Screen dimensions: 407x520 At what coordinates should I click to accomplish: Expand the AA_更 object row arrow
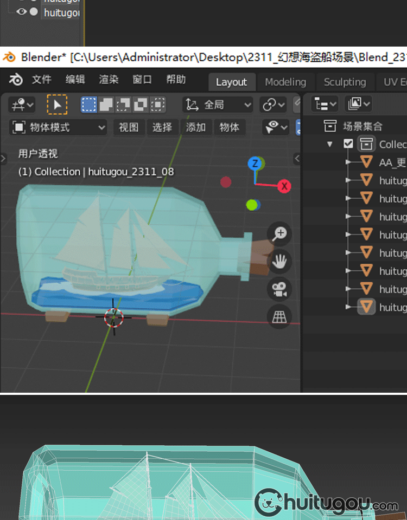pyautogui.click(x=347, y=162)
